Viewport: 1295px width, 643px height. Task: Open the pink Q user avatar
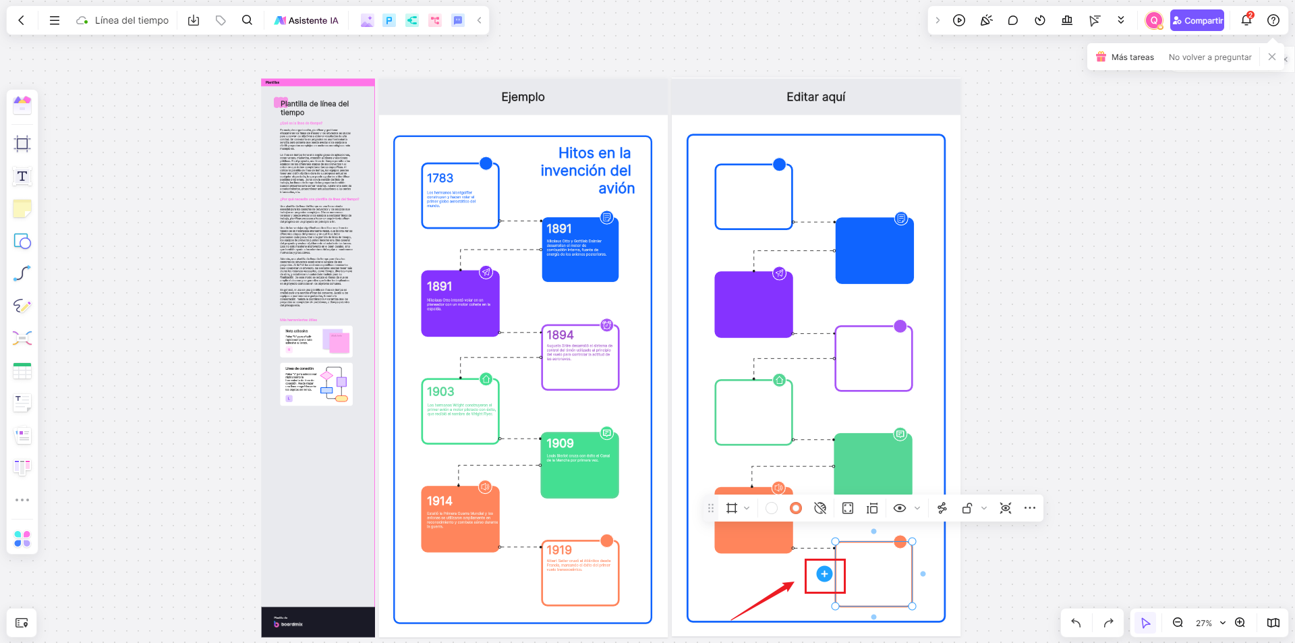coord(1154,20)
